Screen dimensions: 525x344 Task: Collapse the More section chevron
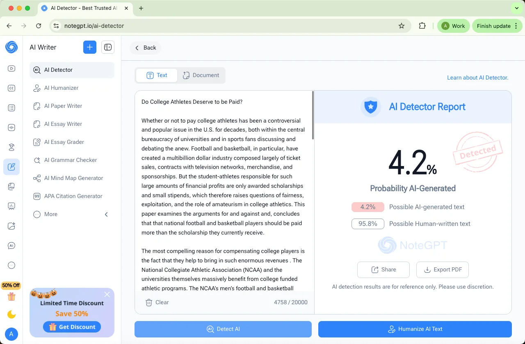click(x=106, y=214)
